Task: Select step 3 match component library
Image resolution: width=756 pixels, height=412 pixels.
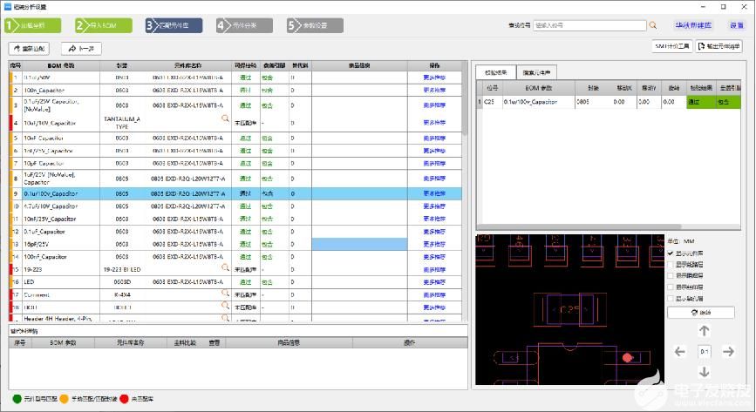Action: click(x=174, y=25)
